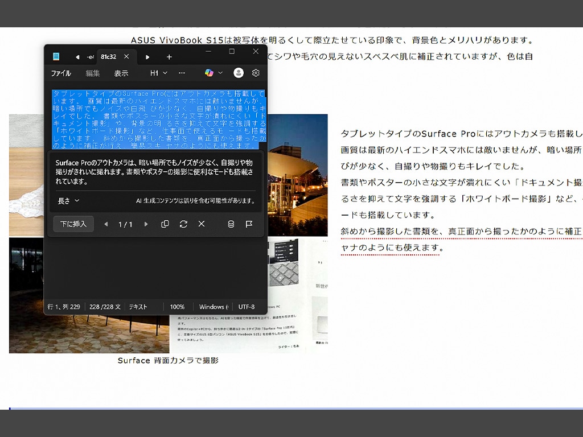
Task: Click the lace fabric photo thumbnail
Action: (26, 175)
